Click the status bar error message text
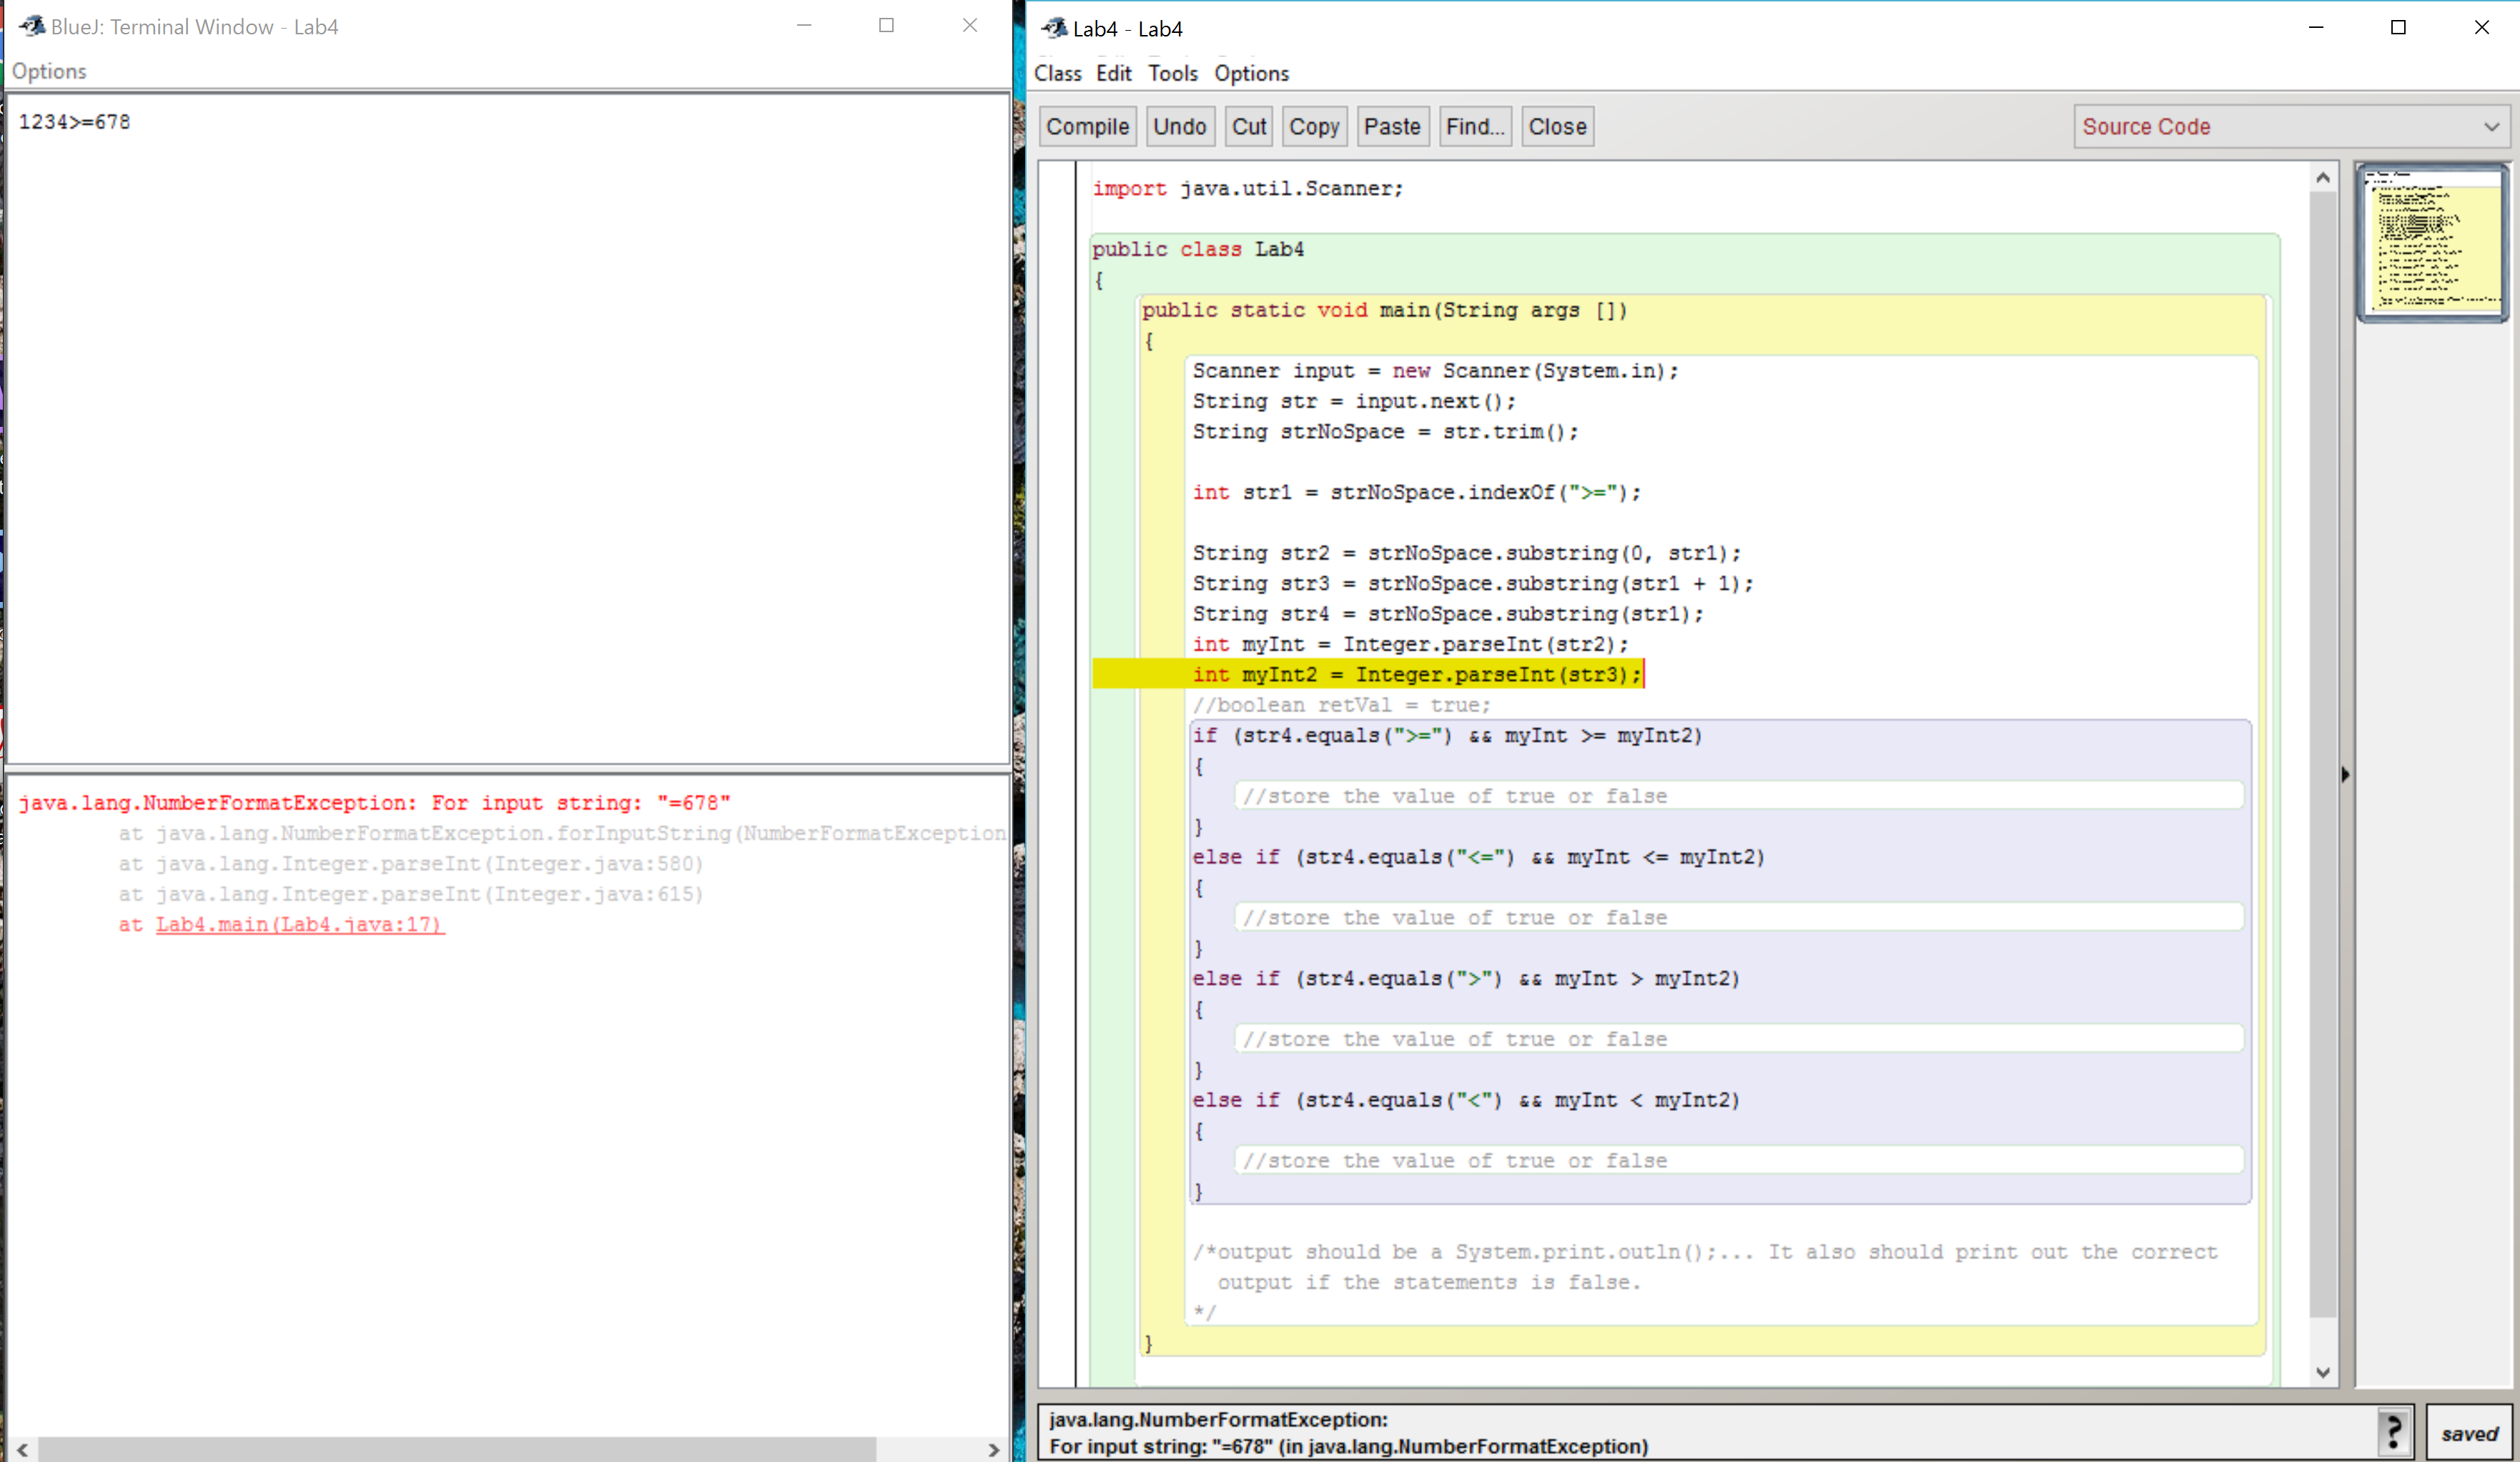 tap(1348, 1433)
